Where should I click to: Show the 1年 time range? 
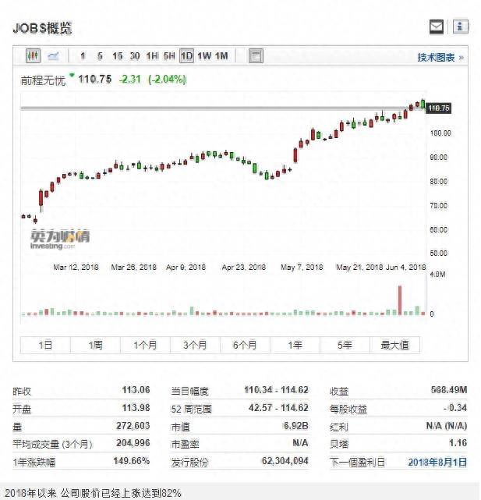pyautogui.click(x=295, y=345)
